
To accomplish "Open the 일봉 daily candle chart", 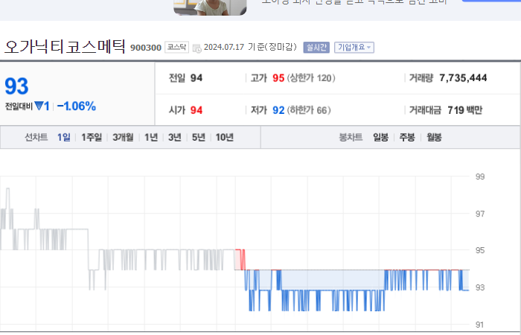I will (381, 137).
